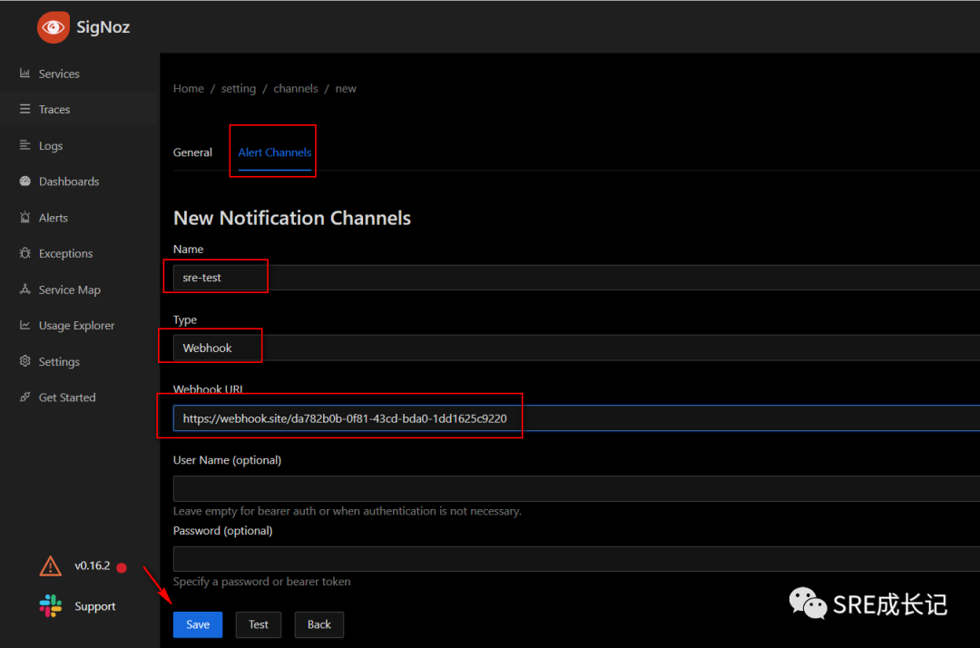Click the New Notification Channels heading

coord(292,218)
